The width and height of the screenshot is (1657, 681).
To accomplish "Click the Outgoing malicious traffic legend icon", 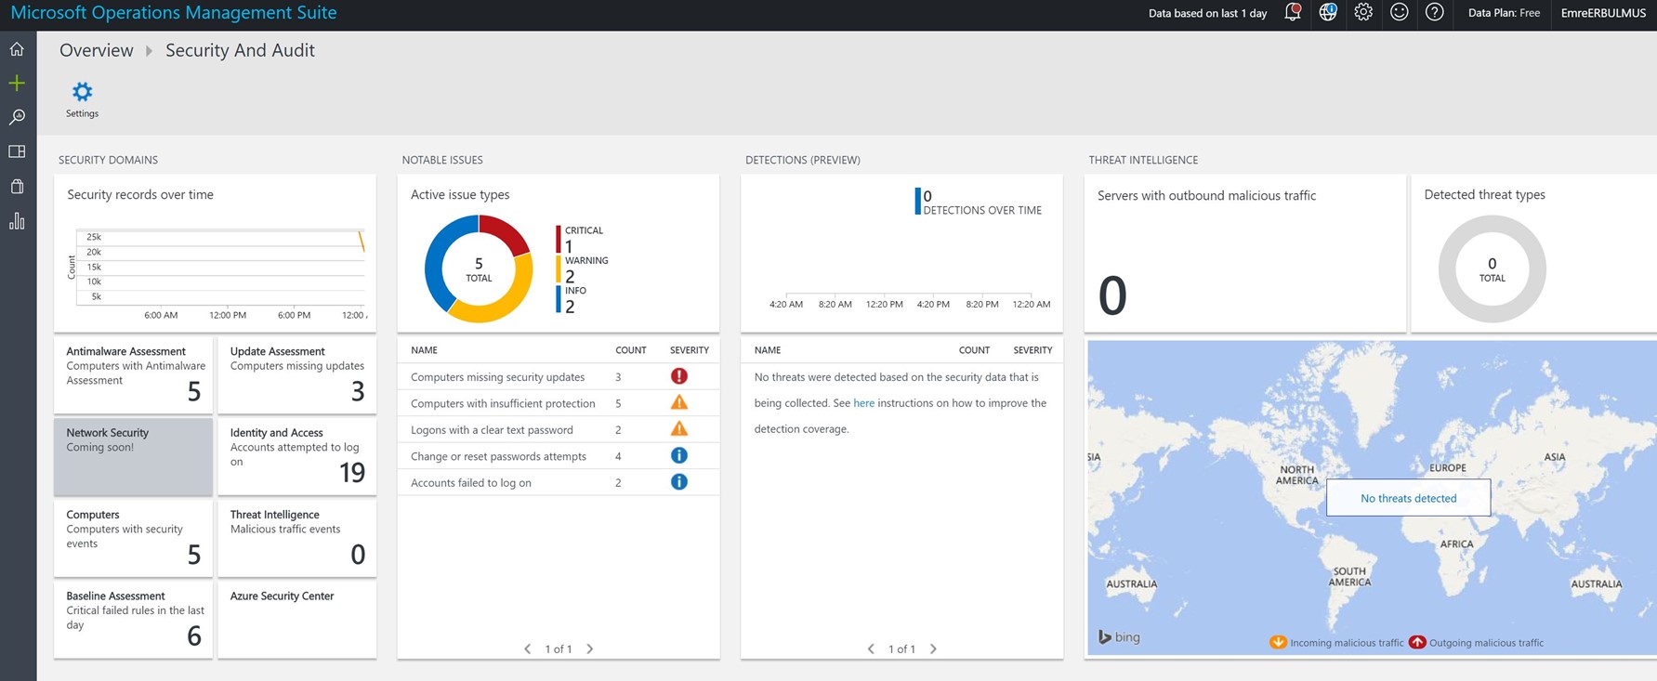I will (1417, 642).
